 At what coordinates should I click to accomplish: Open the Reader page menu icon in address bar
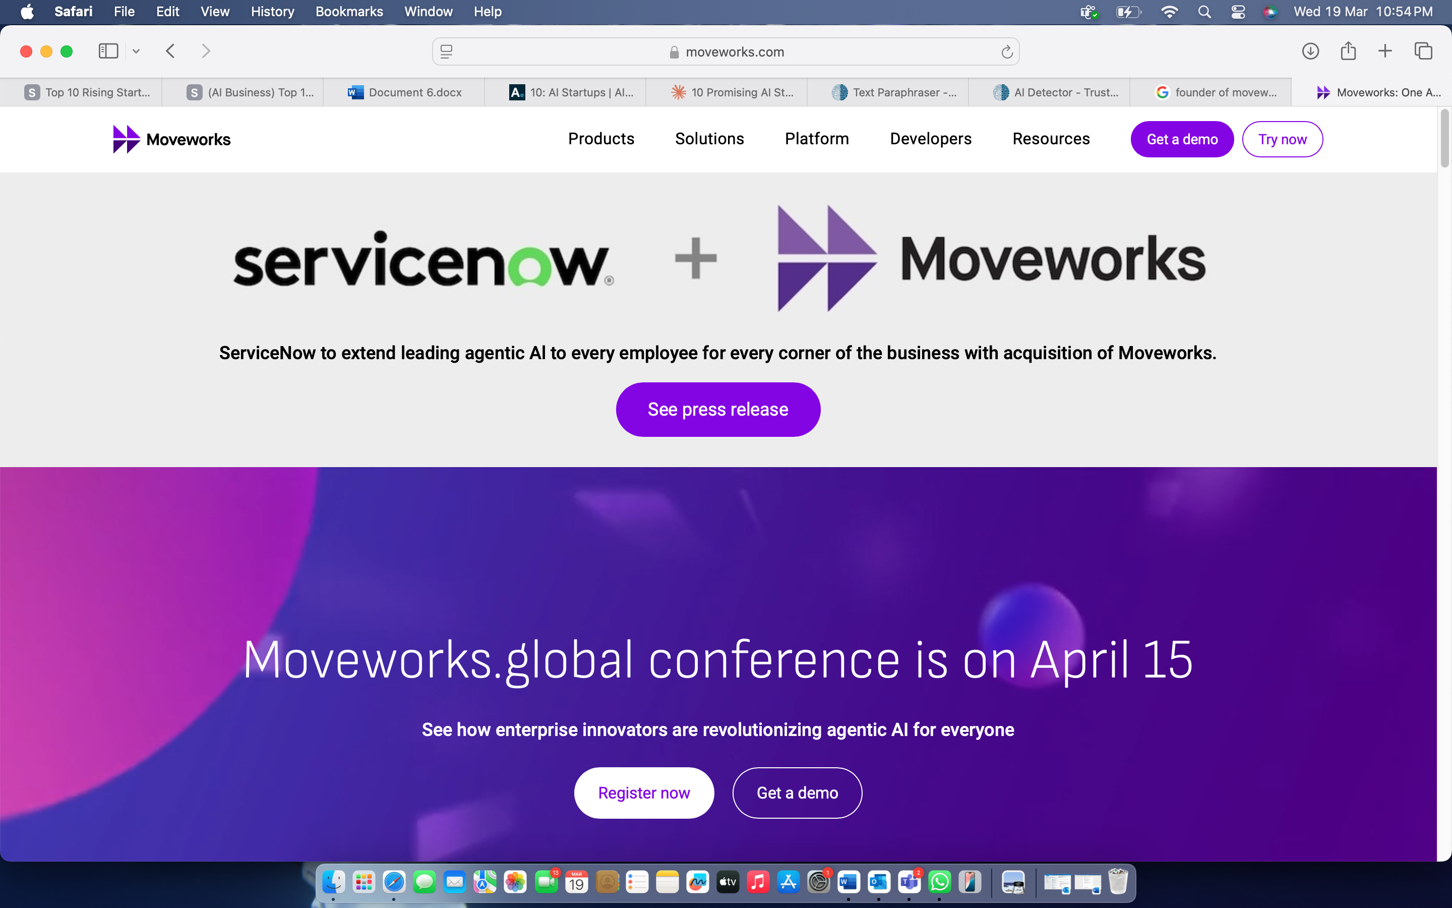(446, 51)
